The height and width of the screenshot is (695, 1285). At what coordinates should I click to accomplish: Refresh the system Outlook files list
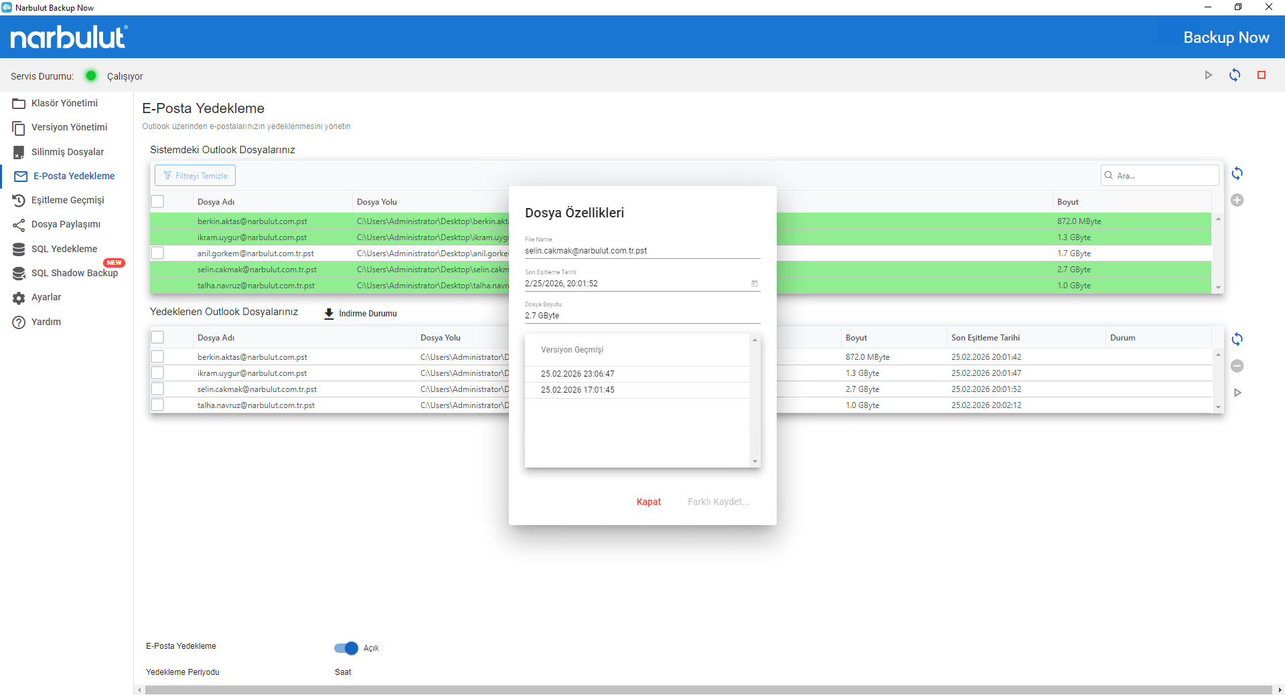click(1237, 174)
